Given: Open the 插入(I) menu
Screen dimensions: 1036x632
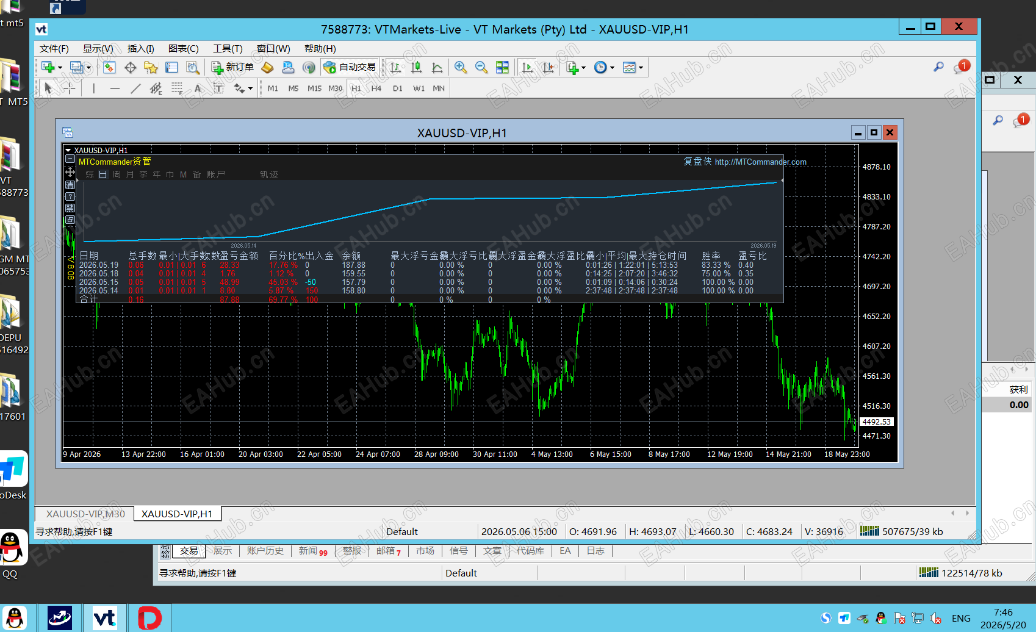Looking at the screenshot, I should (141, 49).
